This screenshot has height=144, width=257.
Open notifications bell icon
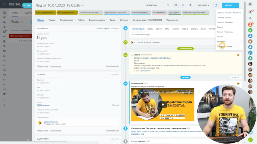250,12
